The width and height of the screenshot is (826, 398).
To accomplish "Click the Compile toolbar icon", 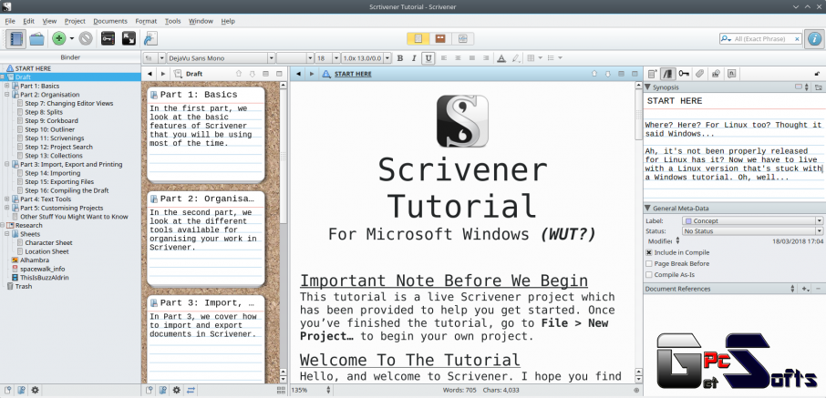I will point(150,38).
